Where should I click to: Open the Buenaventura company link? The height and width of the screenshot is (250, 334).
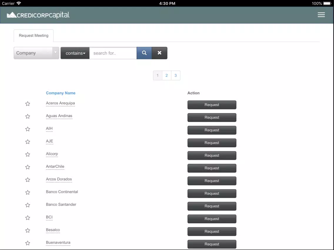coord(58,243)
